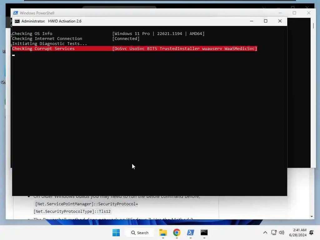
Task: Open network status tray icon
Action: point(274,232)
